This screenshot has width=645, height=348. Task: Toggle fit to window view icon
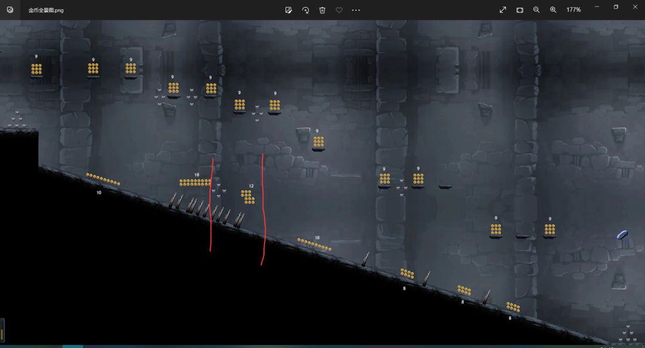(x=520, y=10)
